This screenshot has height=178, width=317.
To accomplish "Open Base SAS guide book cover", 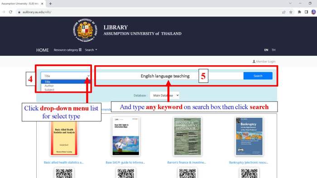I will tap(126, 136).
